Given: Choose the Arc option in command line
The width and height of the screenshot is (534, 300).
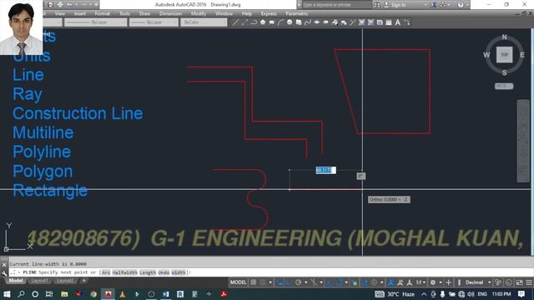Looking at the screenshot, I should (106, 272).
